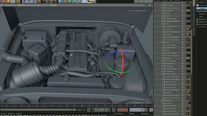Click the timeline preview range slider
207x116 pixels.
pyautogui.click(x=38, y=110)
